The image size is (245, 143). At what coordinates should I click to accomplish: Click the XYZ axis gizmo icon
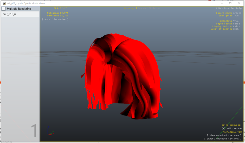click(x=50, y=131)
